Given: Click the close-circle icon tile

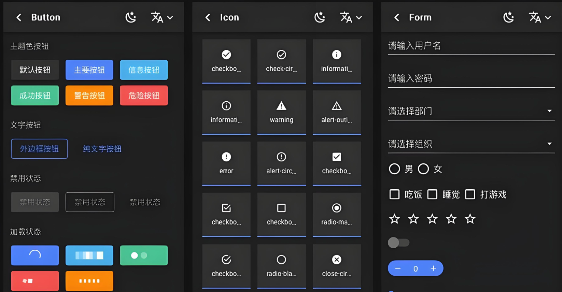Looking at the screenshot, I should (337, 266).
